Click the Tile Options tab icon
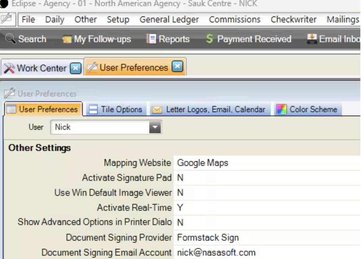Screen dimensions: 361x259 [x=93, y=109]
